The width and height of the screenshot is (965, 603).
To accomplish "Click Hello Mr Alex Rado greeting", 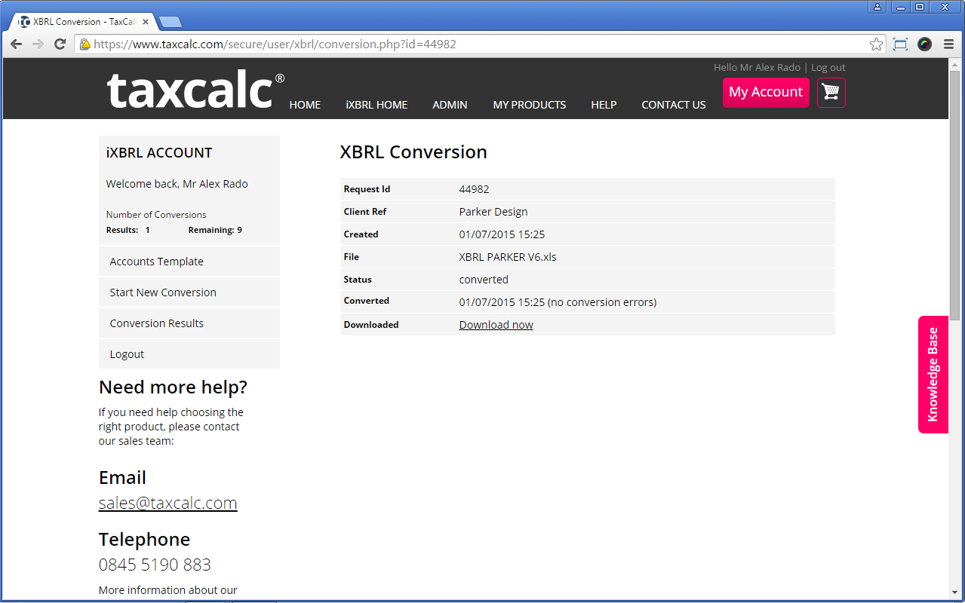I will [757, 67].
